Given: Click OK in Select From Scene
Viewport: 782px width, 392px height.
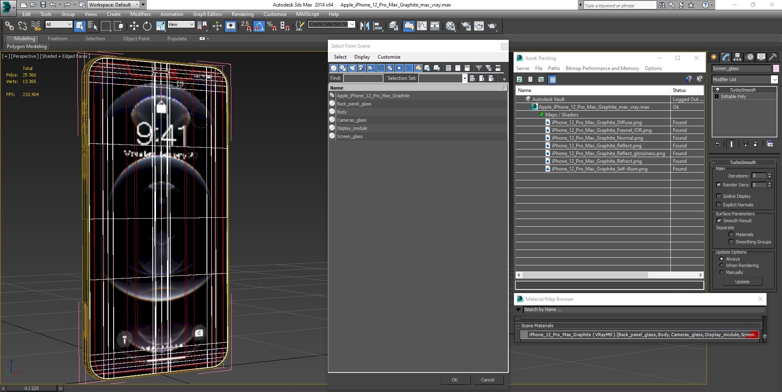Looking at the screenshot, I should pos(455,380).
